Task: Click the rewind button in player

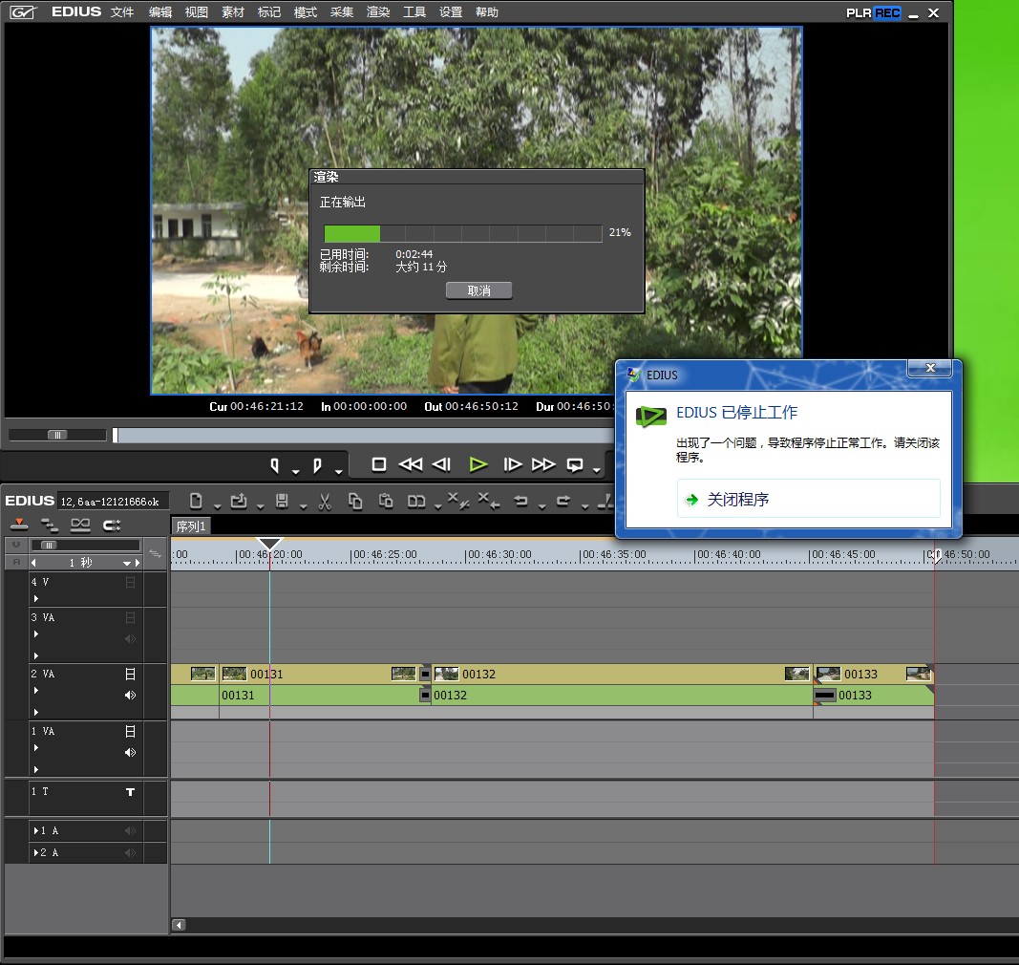Action: point(410,464)
